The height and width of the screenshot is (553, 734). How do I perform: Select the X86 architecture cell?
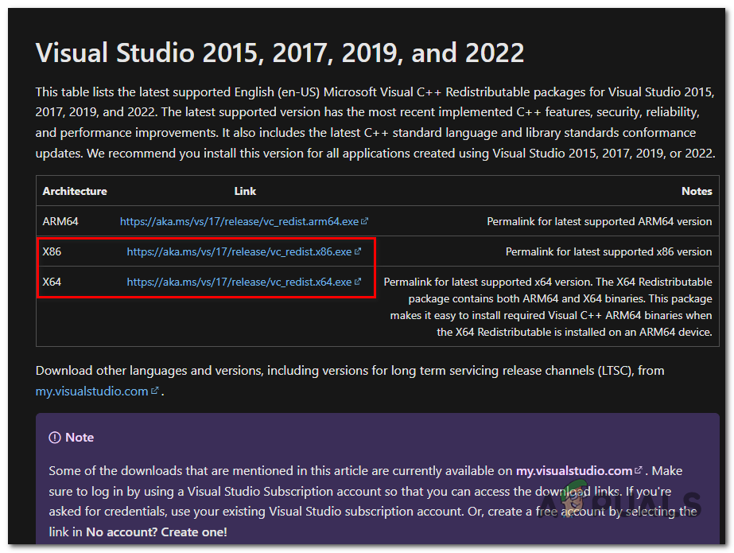52,252
